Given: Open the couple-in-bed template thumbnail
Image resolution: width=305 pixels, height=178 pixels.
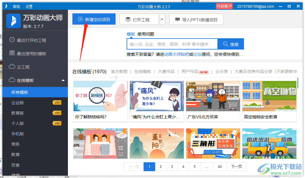Looking at the screenshot, I should click(x=100, y=144).
